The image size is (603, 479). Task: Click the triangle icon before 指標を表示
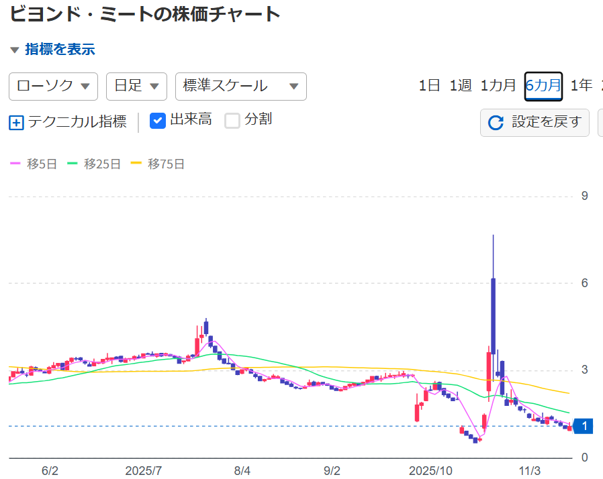[x=15, y=50]
